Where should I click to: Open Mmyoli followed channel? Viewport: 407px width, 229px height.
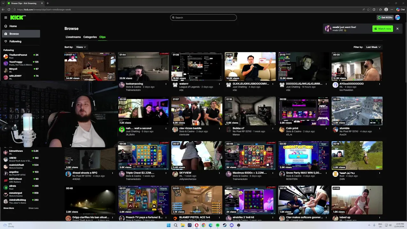(21, 70)
